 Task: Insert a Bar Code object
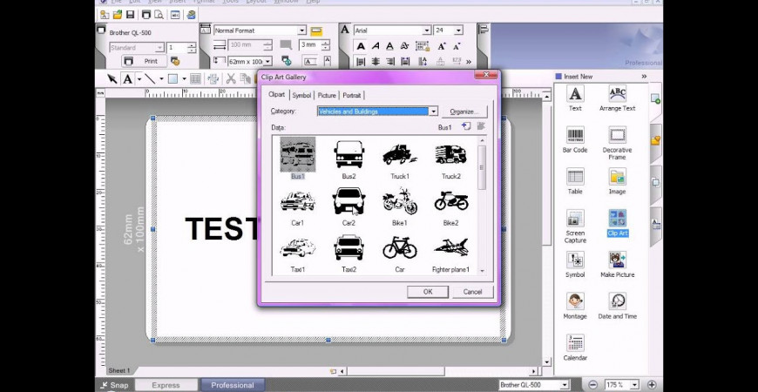pyautogui.click(x=575, y=140)
